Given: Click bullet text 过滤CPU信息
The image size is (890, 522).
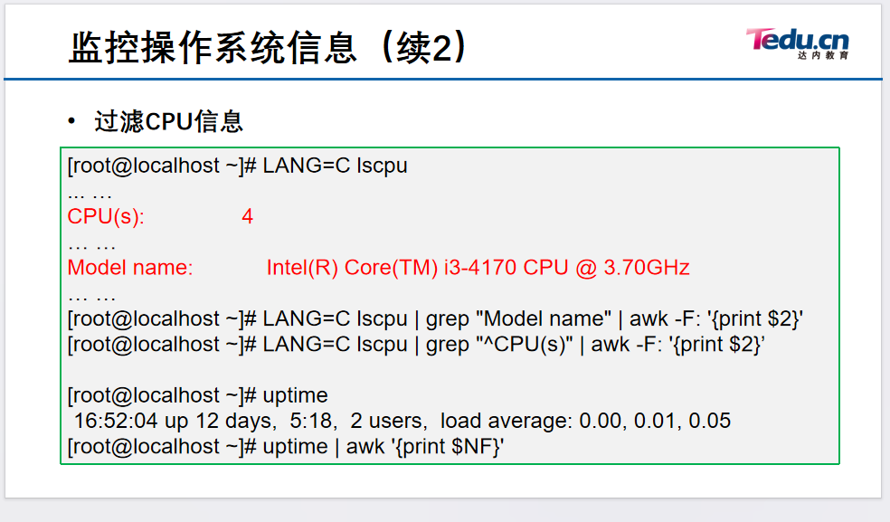Looking at the screenshot, I should [x=168, y=121].
